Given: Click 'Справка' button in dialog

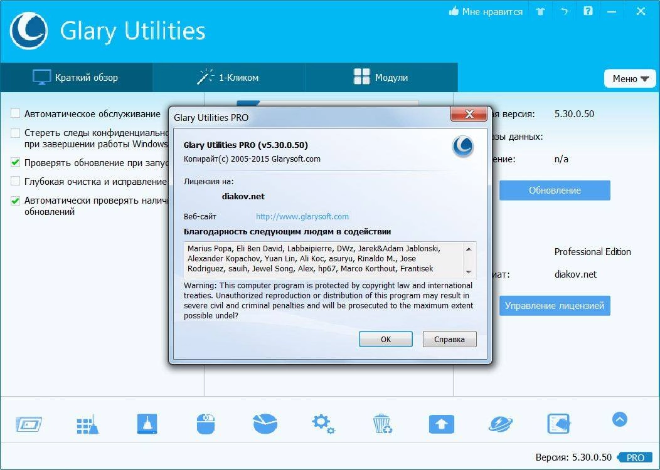Looking at the screenshot, I should 450,339.
